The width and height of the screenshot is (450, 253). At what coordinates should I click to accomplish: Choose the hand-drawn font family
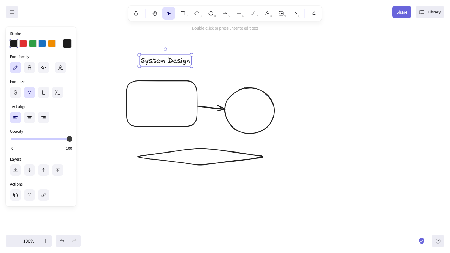click(x=15, y=67)
